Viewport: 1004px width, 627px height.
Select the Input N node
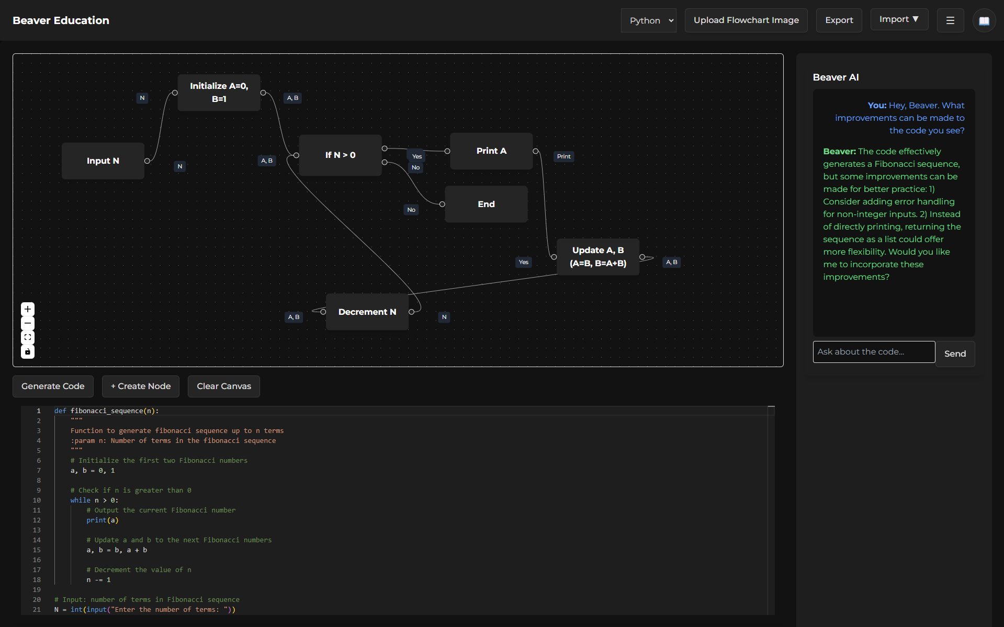pos(103,161)
